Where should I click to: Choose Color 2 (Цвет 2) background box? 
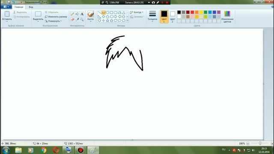[173, 17]
